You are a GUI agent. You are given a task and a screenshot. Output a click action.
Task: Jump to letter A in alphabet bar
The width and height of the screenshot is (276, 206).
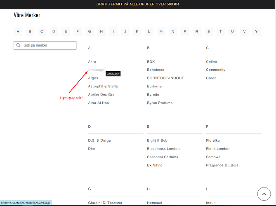pyautogui.click(x=18, y=31)
